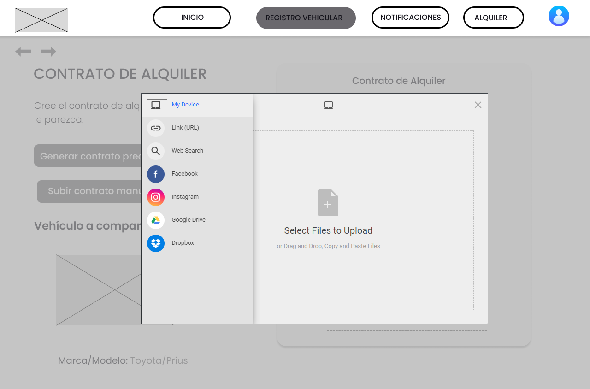The height and width of the screenshot is (389, 590).
Task: Select the My Device source label
Action: point(185,105)
